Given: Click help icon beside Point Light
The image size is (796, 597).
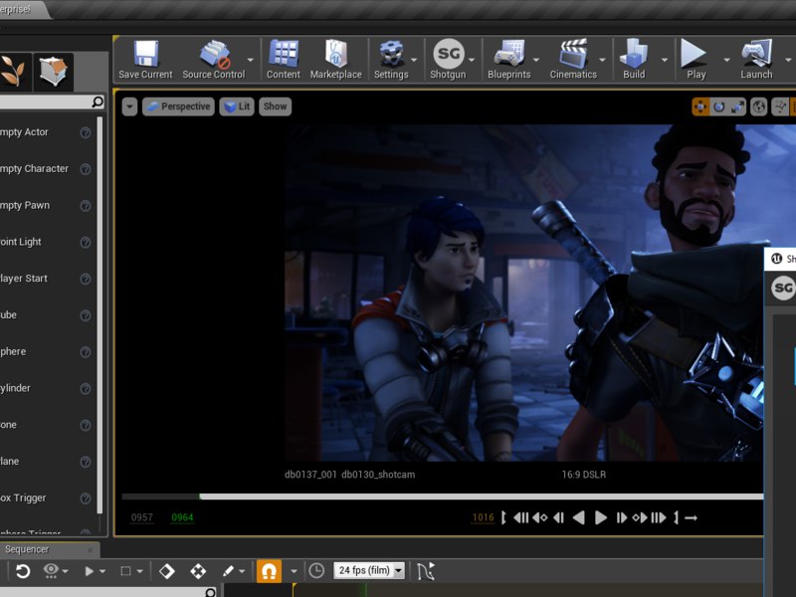Looking at the screenshot, I should [86, 242].
